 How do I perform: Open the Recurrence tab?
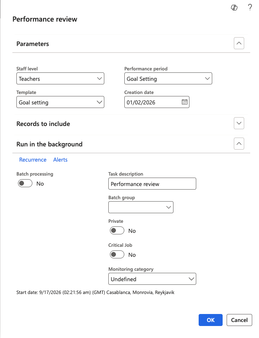point(33,160)
